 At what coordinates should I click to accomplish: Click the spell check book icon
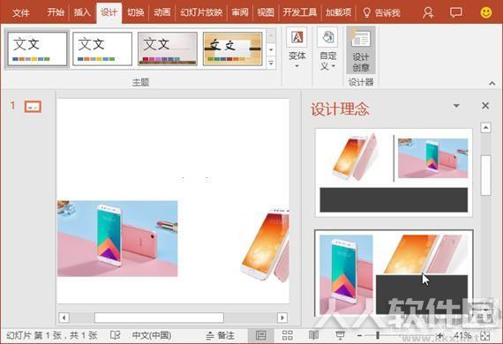click(115, 335)
